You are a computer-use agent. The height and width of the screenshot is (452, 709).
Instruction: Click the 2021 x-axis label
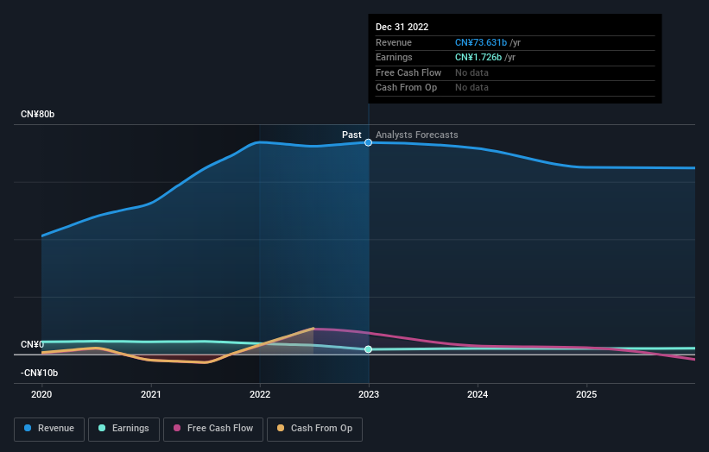pyautogui.click(x=150, y=395)
